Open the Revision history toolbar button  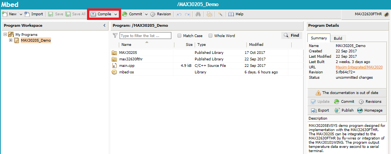(x=161, y=14)
